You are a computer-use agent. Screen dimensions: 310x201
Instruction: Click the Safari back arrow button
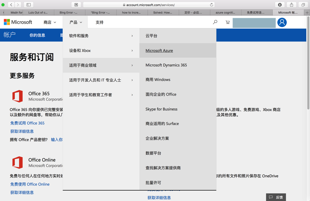[11, 5]
